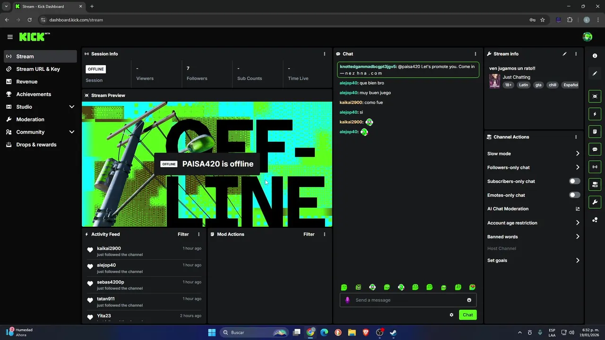The height and width of the screenshot is (340, 605).
Task: Toggle the broadcast signal panel icon
Action: click(x=595, y=167)
